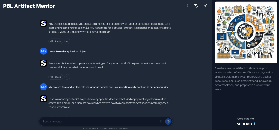This screenshot has height=130, width=279.
Task: Click the "PBL Artifact Mentor" title
Action: (x=29, y=6)
